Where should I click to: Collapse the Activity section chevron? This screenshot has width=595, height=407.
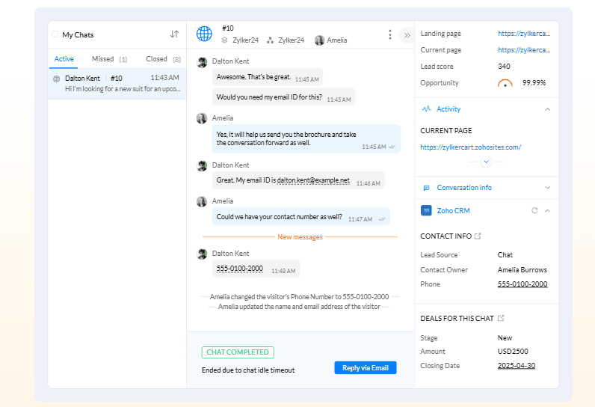point(547,109)
